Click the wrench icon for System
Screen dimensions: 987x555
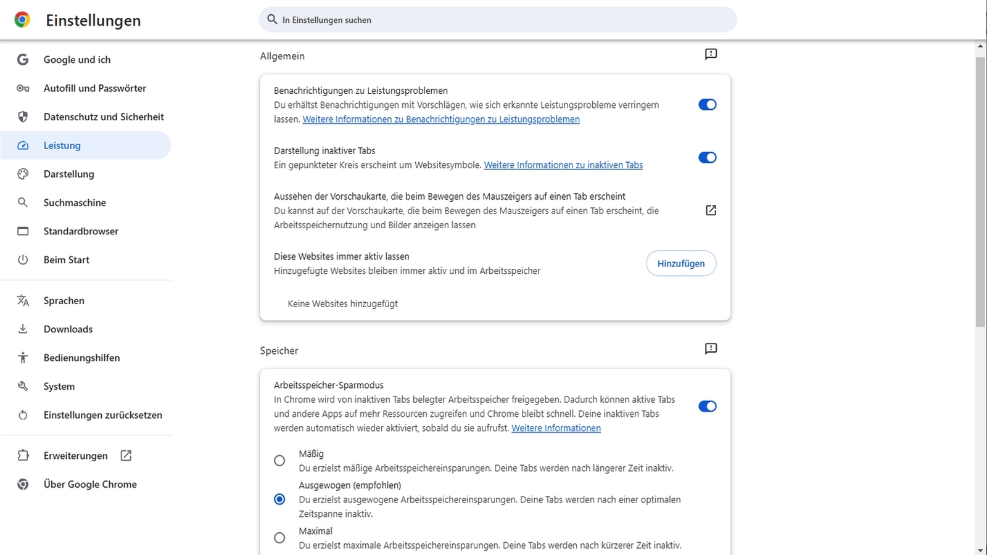23,386
